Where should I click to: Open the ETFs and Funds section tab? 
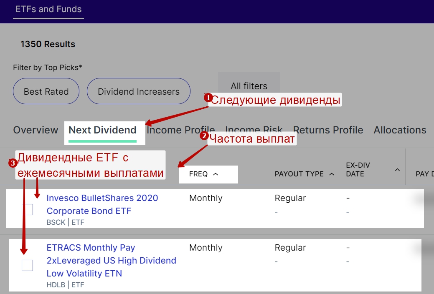coord(48,9)
